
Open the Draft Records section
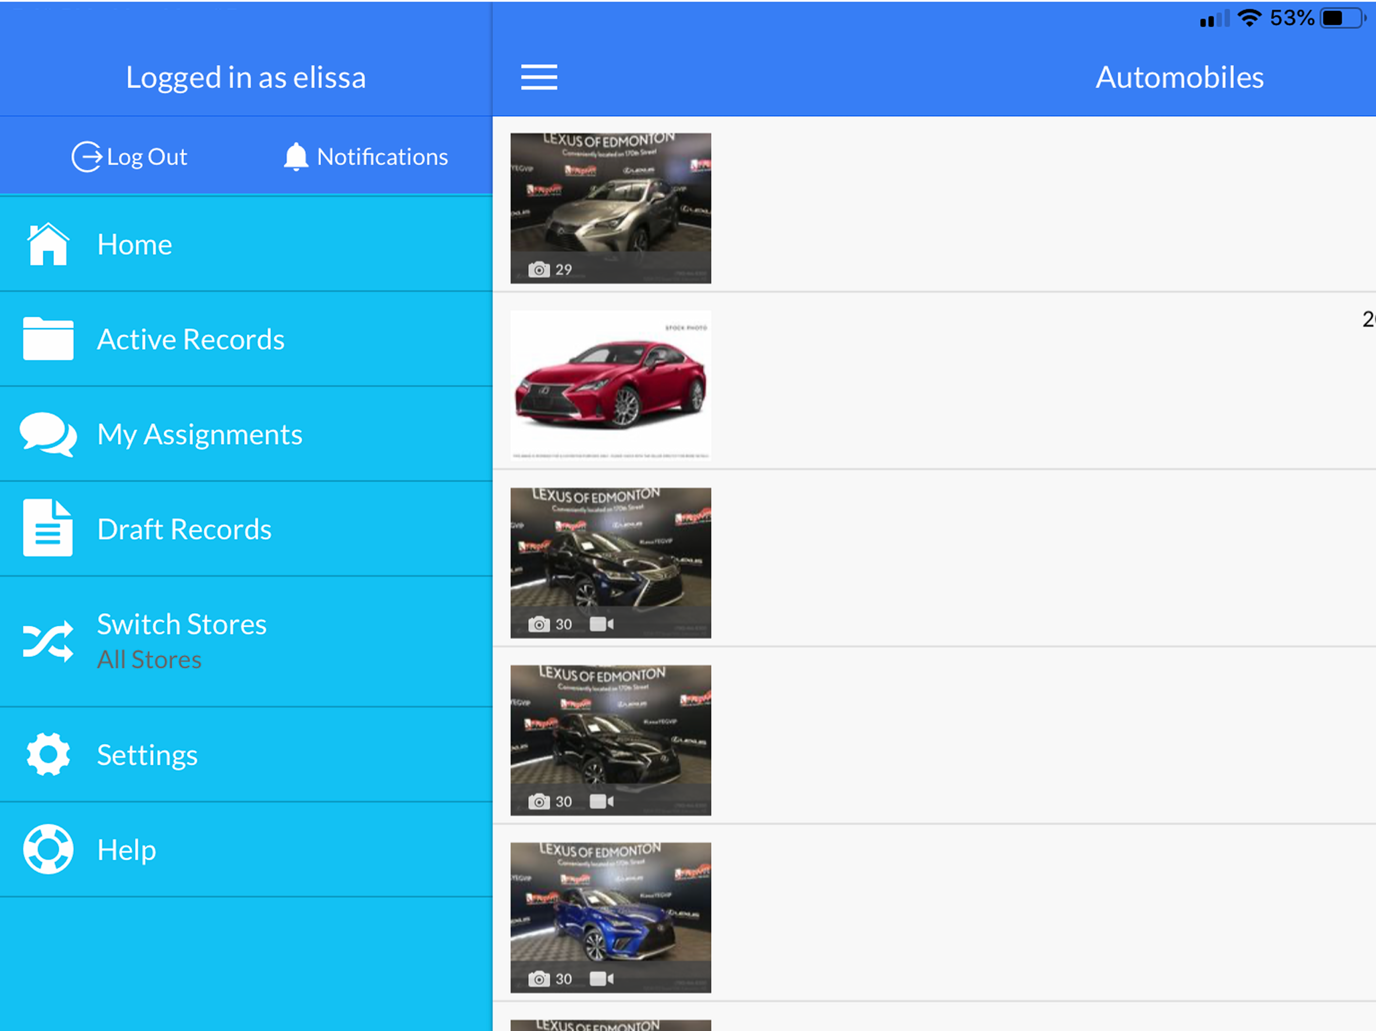(x=246, y=529)
